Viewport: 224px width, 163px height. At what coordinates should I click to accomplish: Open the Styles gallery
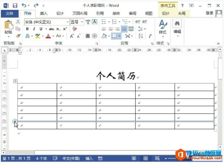point(163,28)
